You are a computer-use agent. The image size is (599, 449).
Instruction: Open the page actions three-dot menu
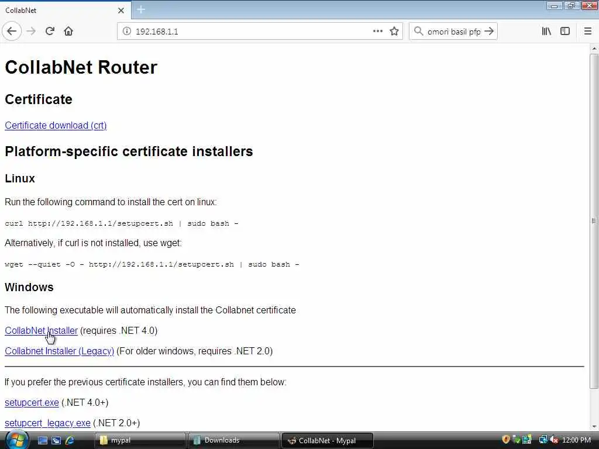point(377,32)
